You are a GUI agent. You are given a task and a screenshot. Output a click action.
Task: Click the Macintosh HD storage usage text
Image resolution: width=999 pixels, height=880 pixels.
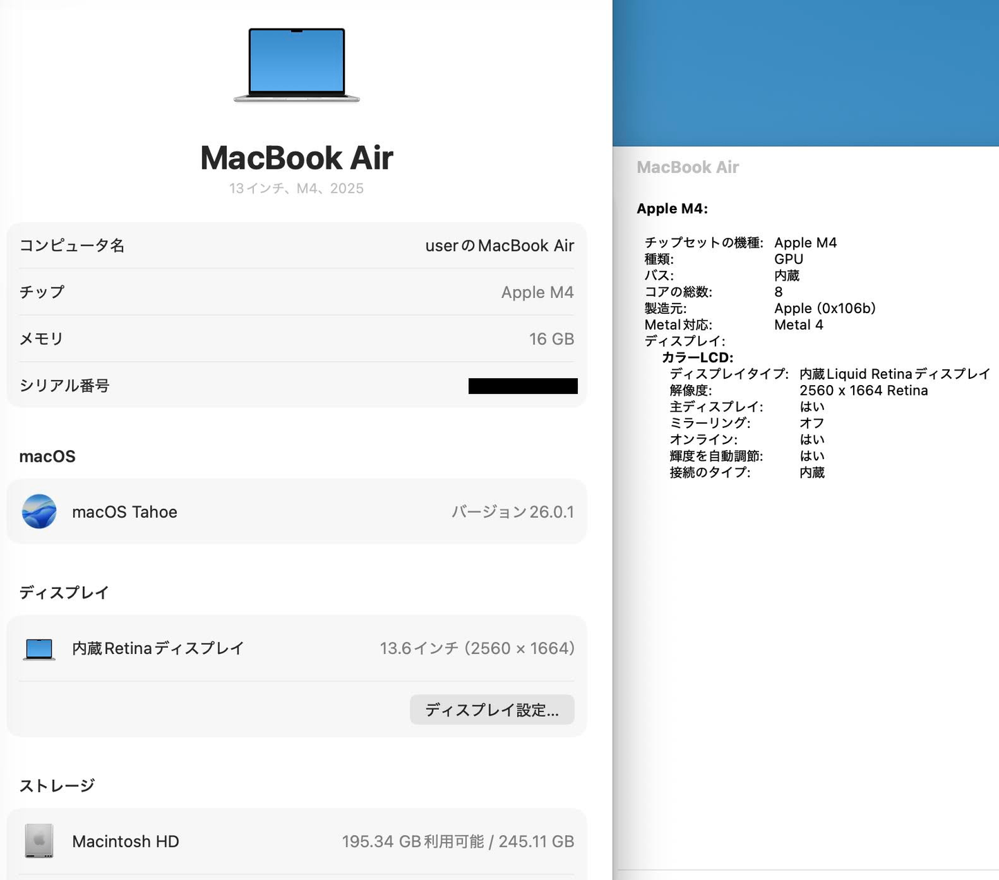(x=458, y=841)
